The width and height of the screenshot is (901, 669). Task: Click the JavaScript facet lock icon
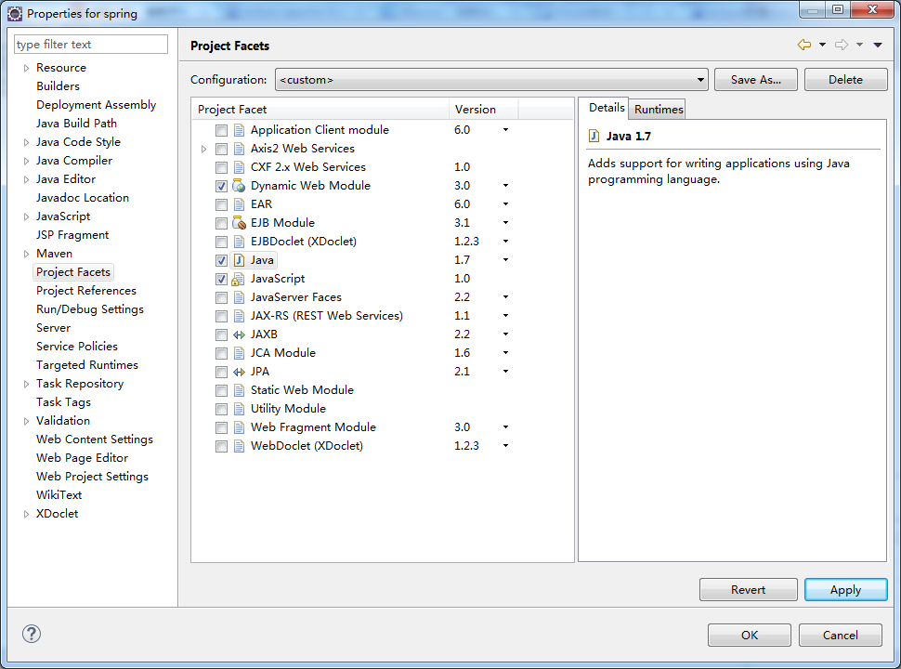point(238,279)
